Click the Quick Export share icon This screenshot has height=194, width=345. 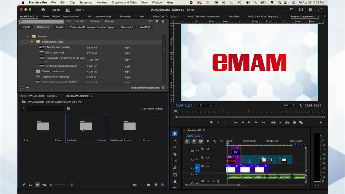[x=301, y=9]
